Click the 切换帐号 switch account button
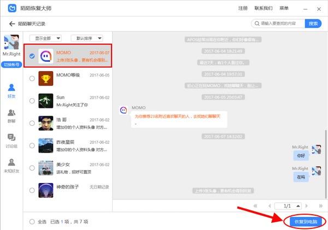Viewport: 328px width, 230px height. (x=11, y=64)
